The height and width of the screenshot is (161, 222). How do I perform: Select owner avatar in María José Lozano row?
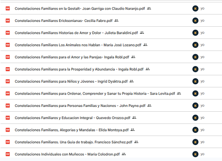click(195, 45)
